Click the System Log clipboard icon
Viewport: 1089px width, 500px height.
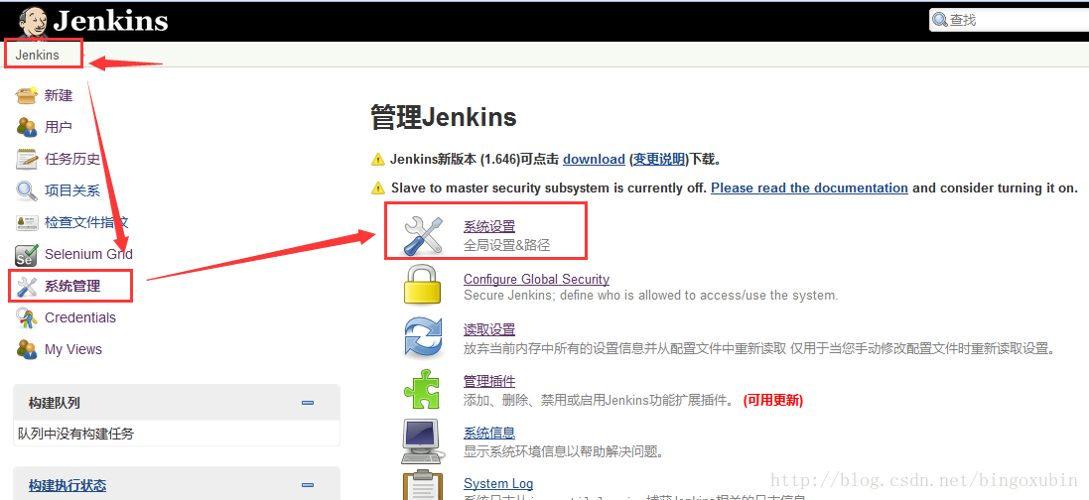point(422,485)
